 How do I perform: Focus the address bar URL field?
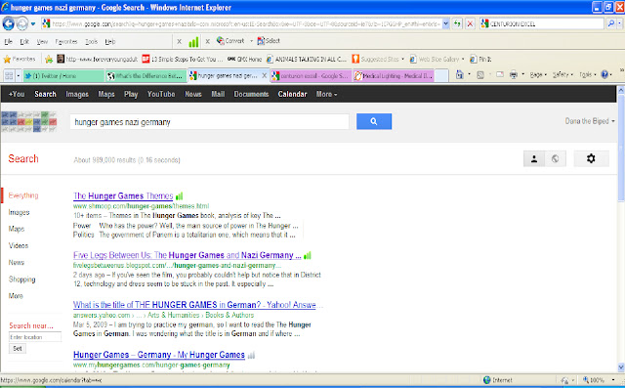pyautogui.click(x=246, y=23)
